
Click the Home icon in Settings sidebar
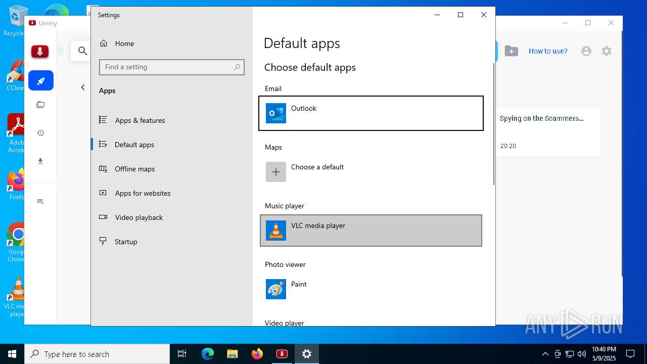click(x=104, y=43)
